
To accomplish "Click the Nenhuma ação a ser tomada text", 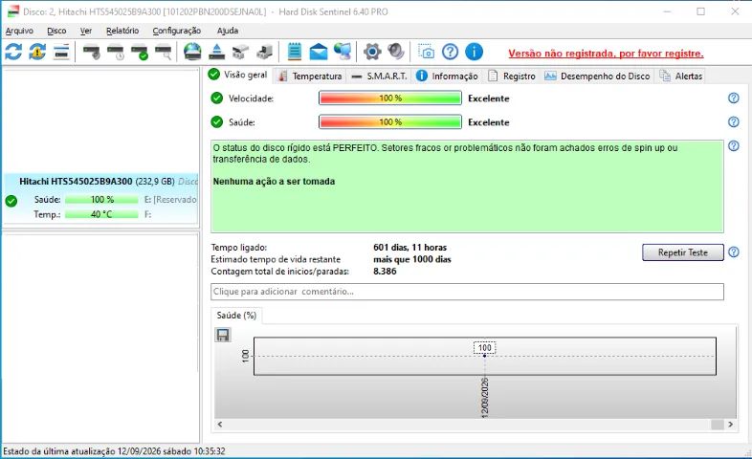I will 274,182.
